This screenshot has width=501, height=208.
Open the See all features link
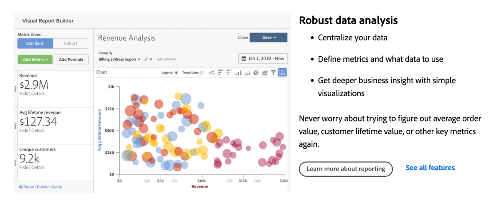(430, 168)
